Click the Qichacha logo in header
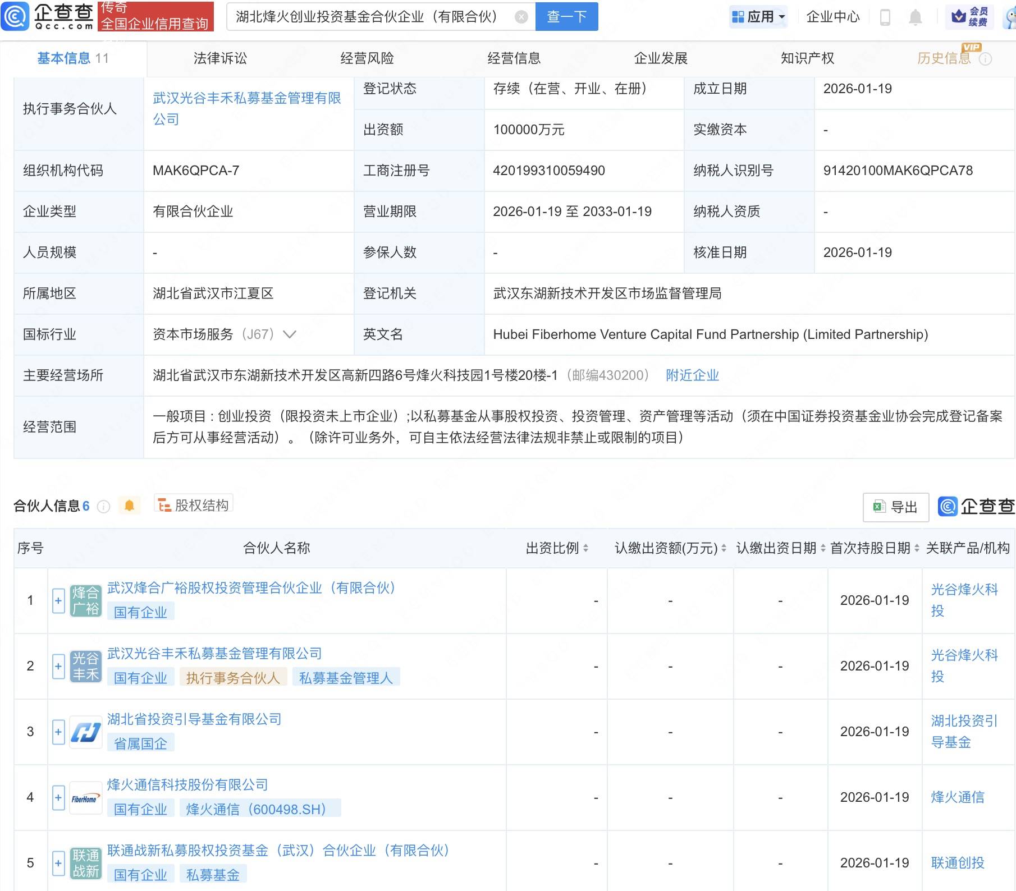This screenshot has height=891, width=1016. point(48,16)
